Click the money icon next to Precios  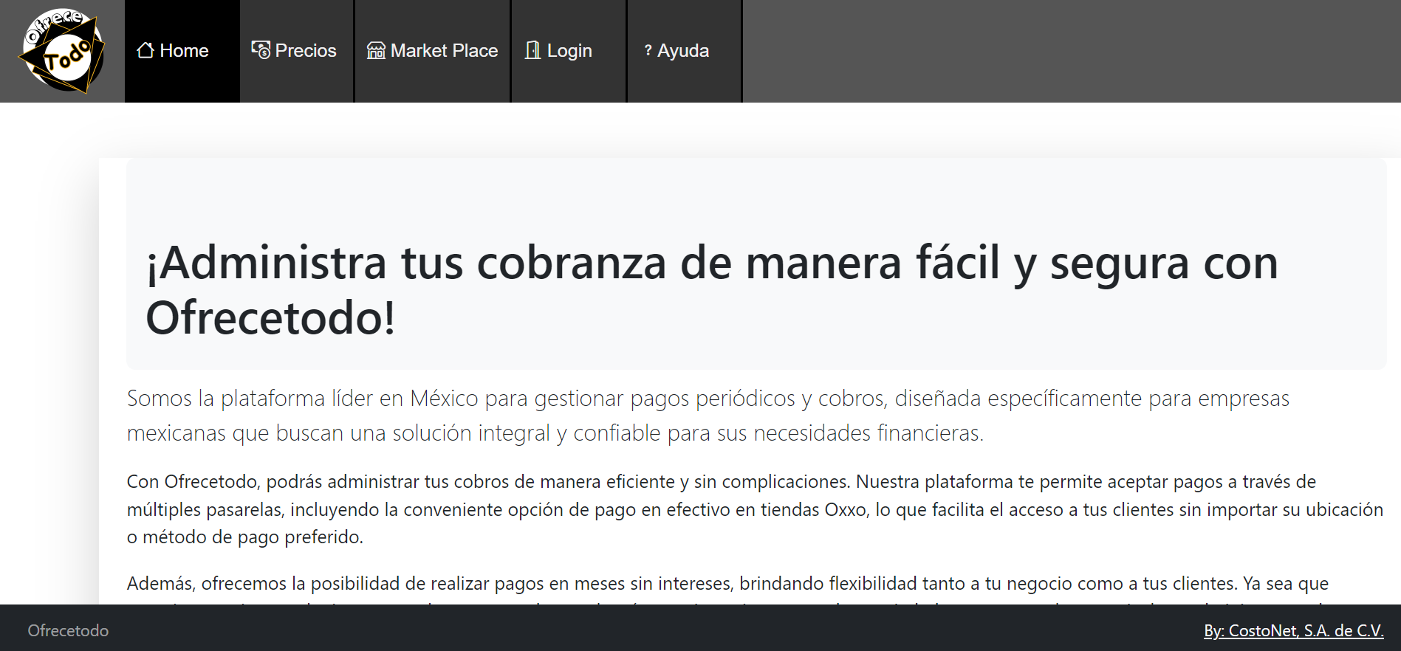tap(260, 50)
